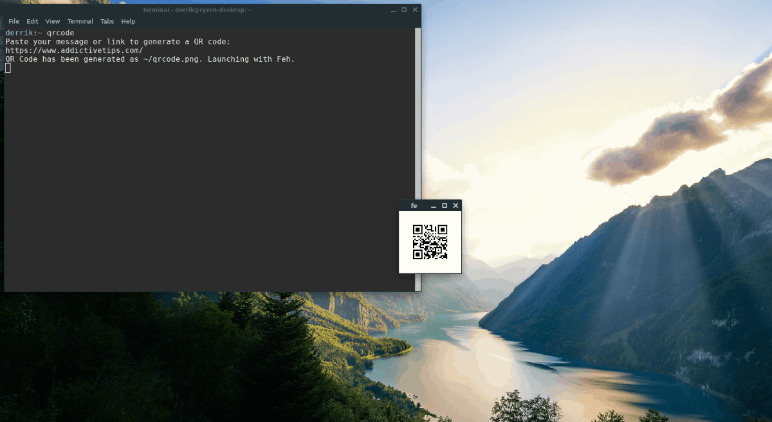Click the QR code image in feh
This screenshot has width=772, height=422.
coord(430,242)
